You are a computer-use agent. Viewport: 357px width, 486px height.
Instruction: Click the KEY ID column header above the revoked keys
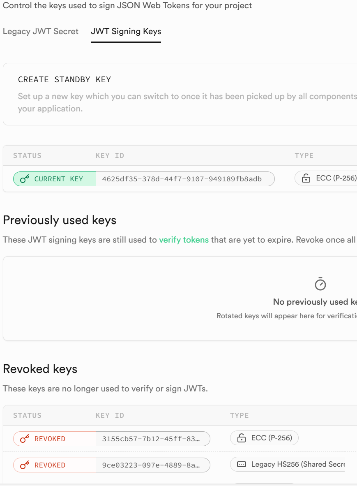click(x=110, y=415)
